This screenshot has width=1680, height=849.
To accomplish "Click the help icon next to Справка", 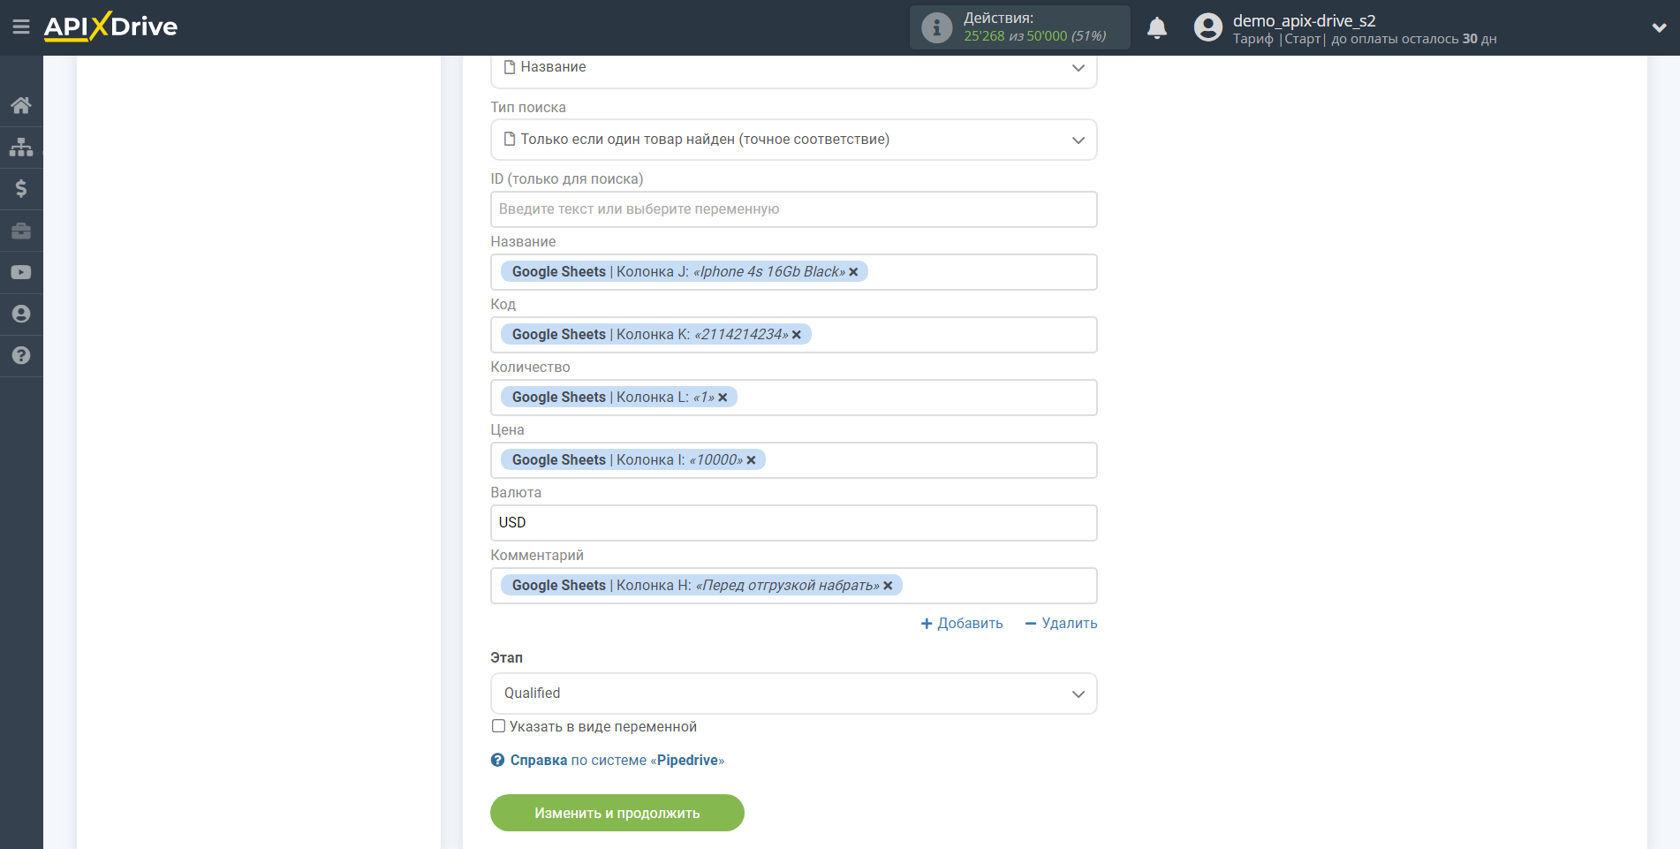I will [498, 760].
